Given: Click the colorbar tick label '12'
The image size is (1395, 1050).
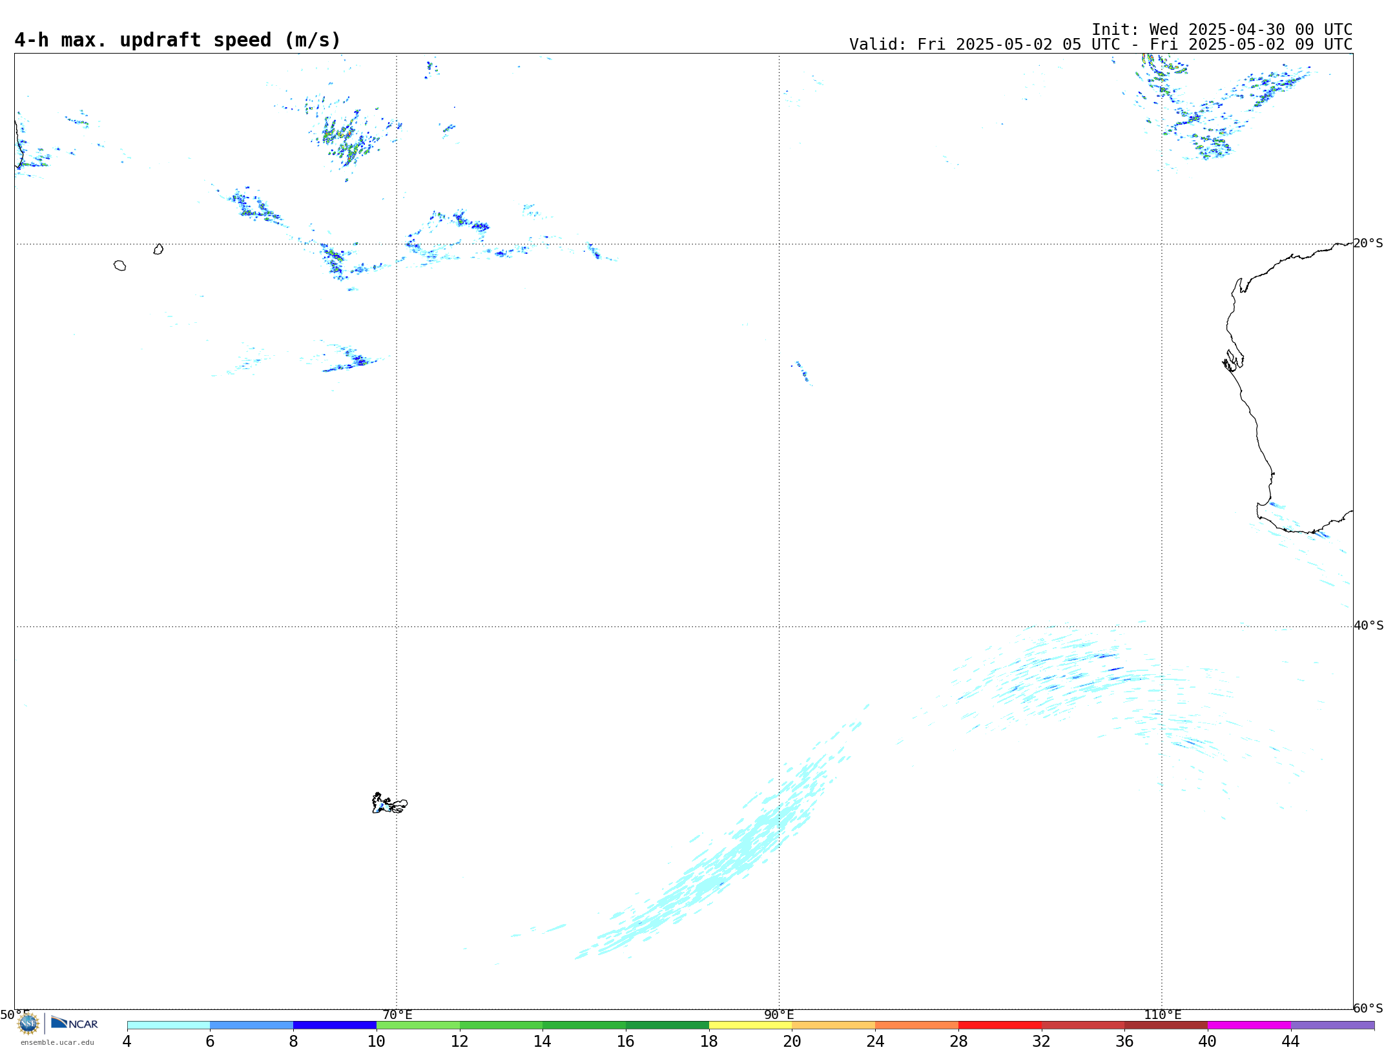Looking at the screenshot, I should click(460, 1041).
